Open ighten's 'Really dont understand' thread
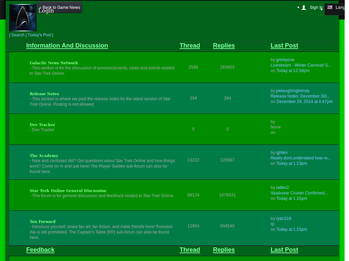349x261 pixels. (300, 158)
